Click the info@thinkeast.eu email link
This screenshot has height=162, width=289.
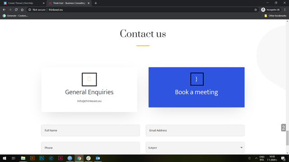click(x=89, y=101)
